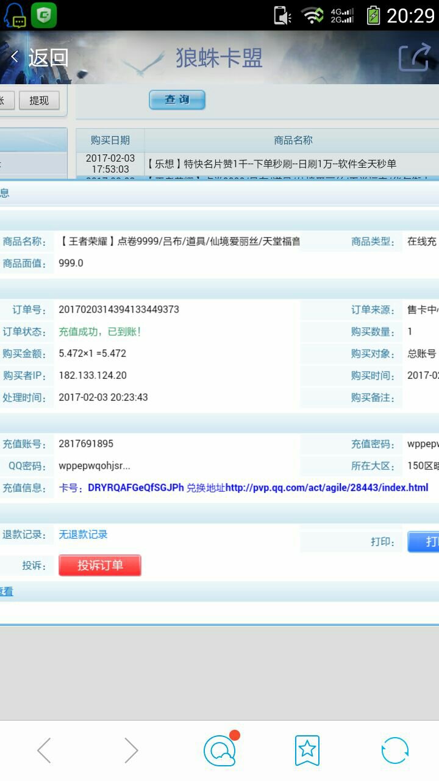Image resolution: width=439 pixels, height=781 pixels.
Task: Tap the QQ notification icon in status bar
Action: tap(15, 15)
